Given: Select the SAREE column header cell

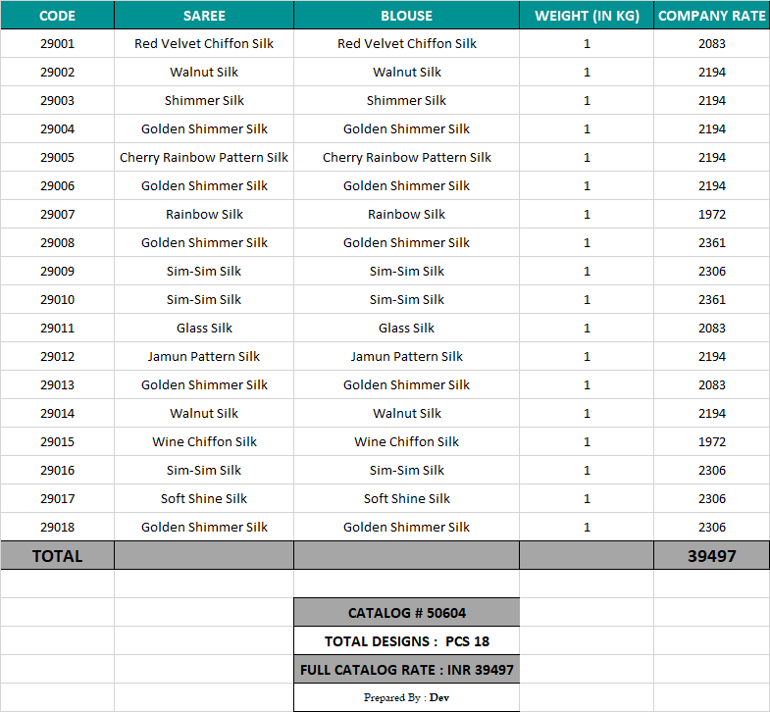Looking at the screenshot, I should (x=204, y=16).
